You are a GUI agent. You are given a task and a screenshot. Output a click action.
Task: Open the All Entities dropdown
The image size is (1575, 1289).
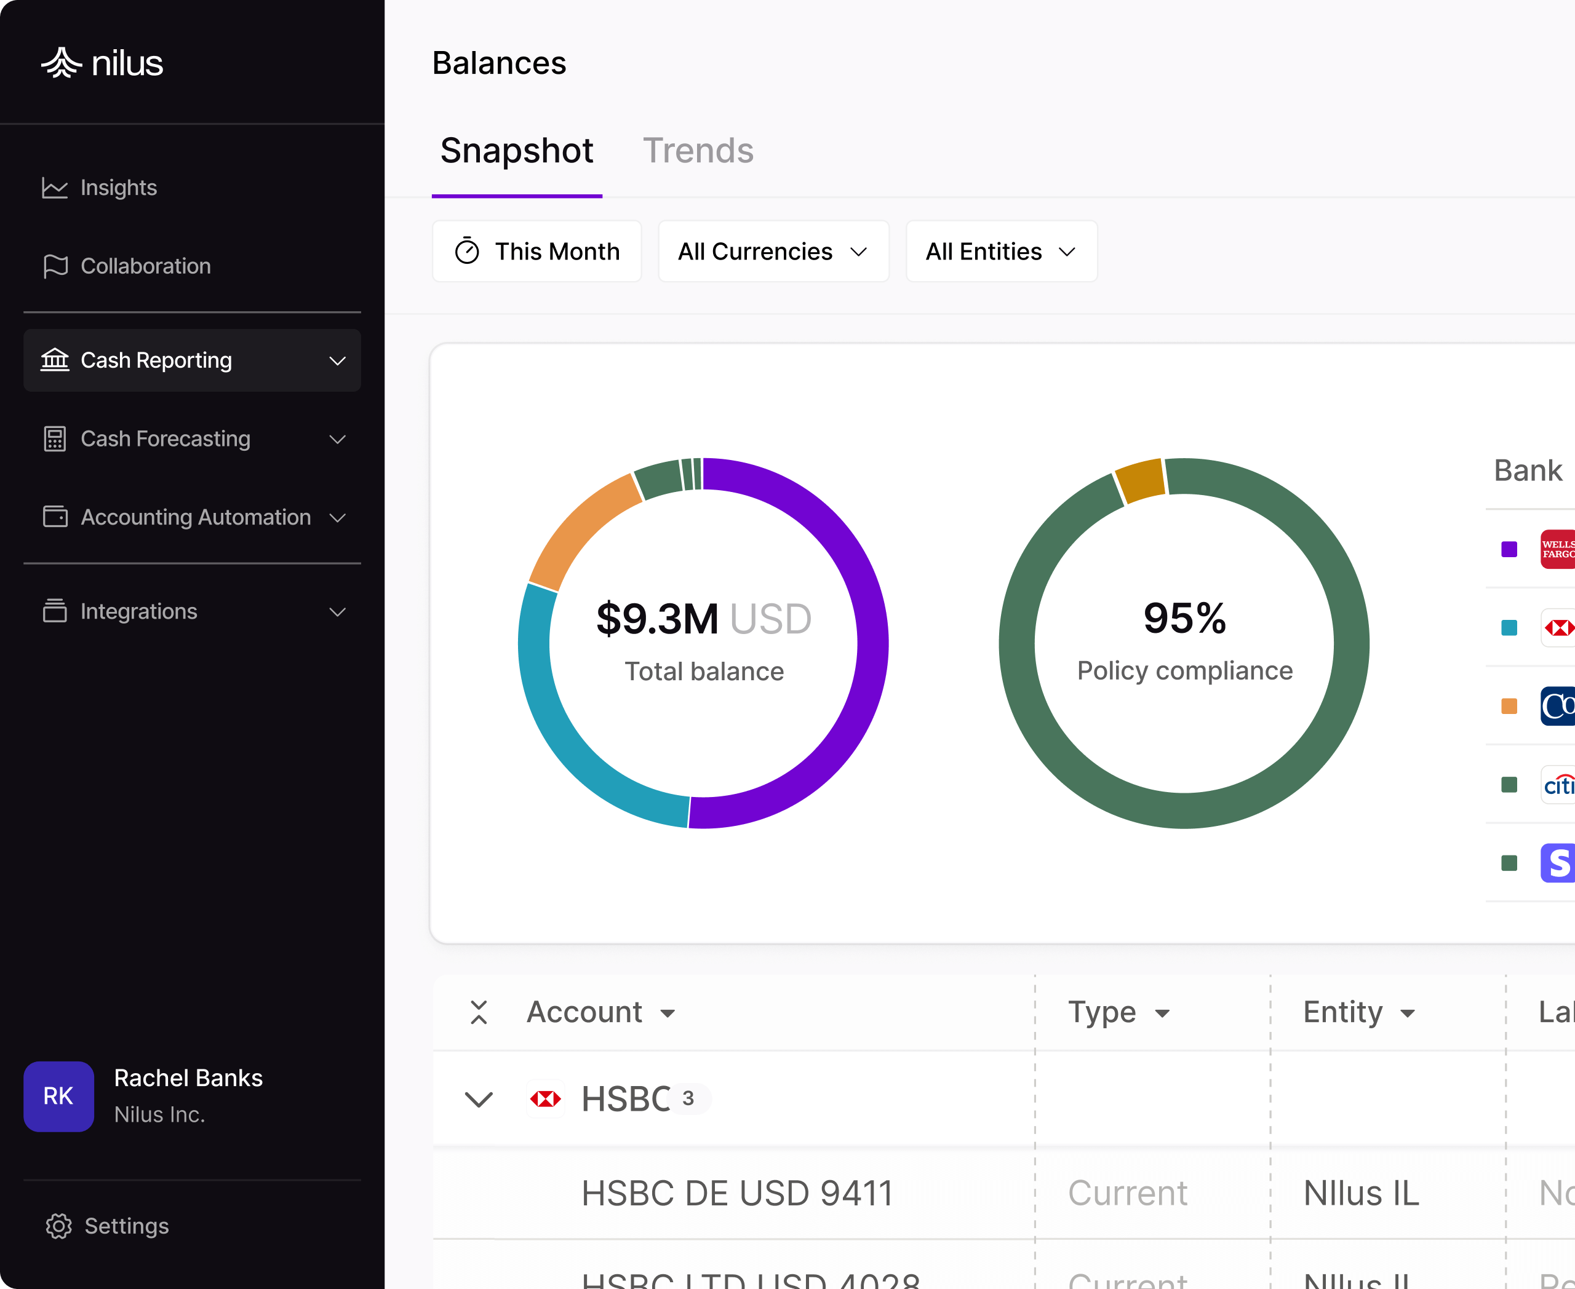coord(1001,252)
